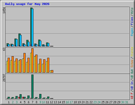Click day 20 on the x-axis
The height and width of the screenshot is (105, 135).
[83, 102]
